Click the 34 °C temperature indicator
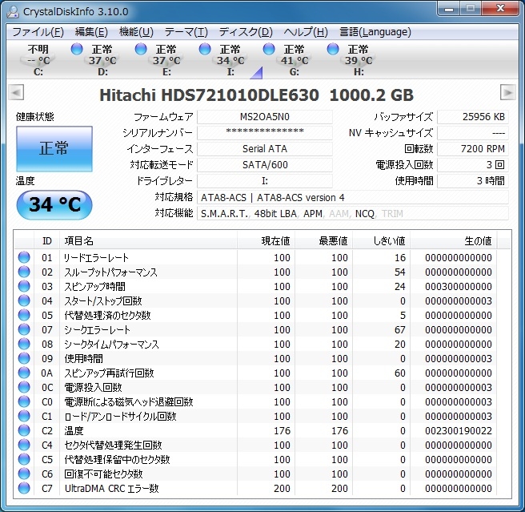Screen dimensions: 525x512 (x=54, y=204)
